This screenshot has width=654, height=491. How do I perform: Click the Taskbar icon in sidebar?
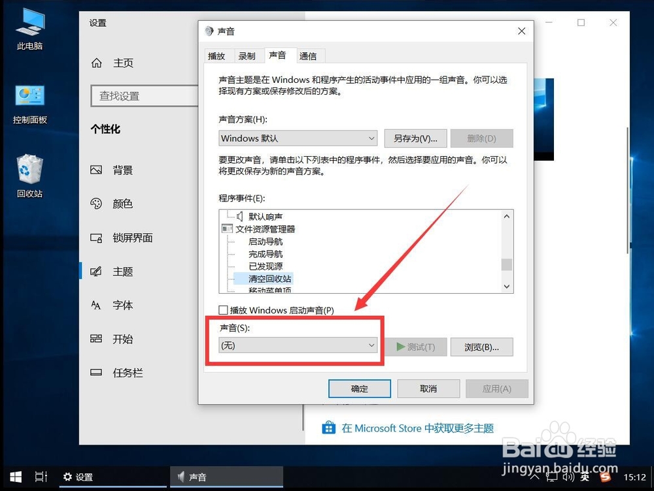pyautogui.click(x=96, y=372)
